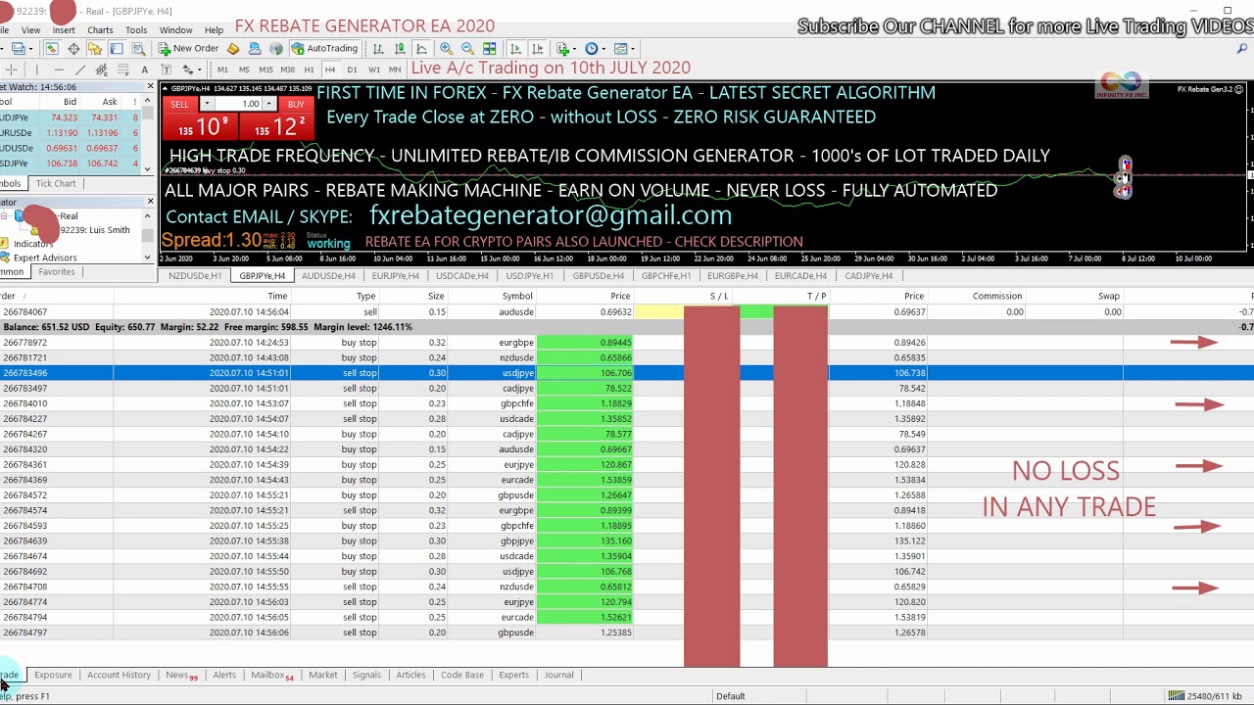The height and width of the screenshot is (705, 1254).
Task: Switch chart timeframe to W1
Action: (x=374, y=70)
